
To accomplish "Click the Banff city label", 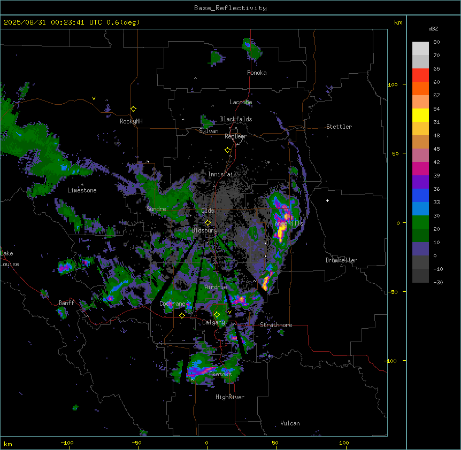I will pyautogui.click(x=66, y=303).
